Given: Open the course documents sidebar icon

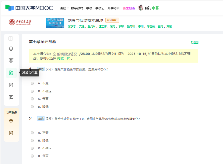Looking at the screenshot, I should (11, 85).
